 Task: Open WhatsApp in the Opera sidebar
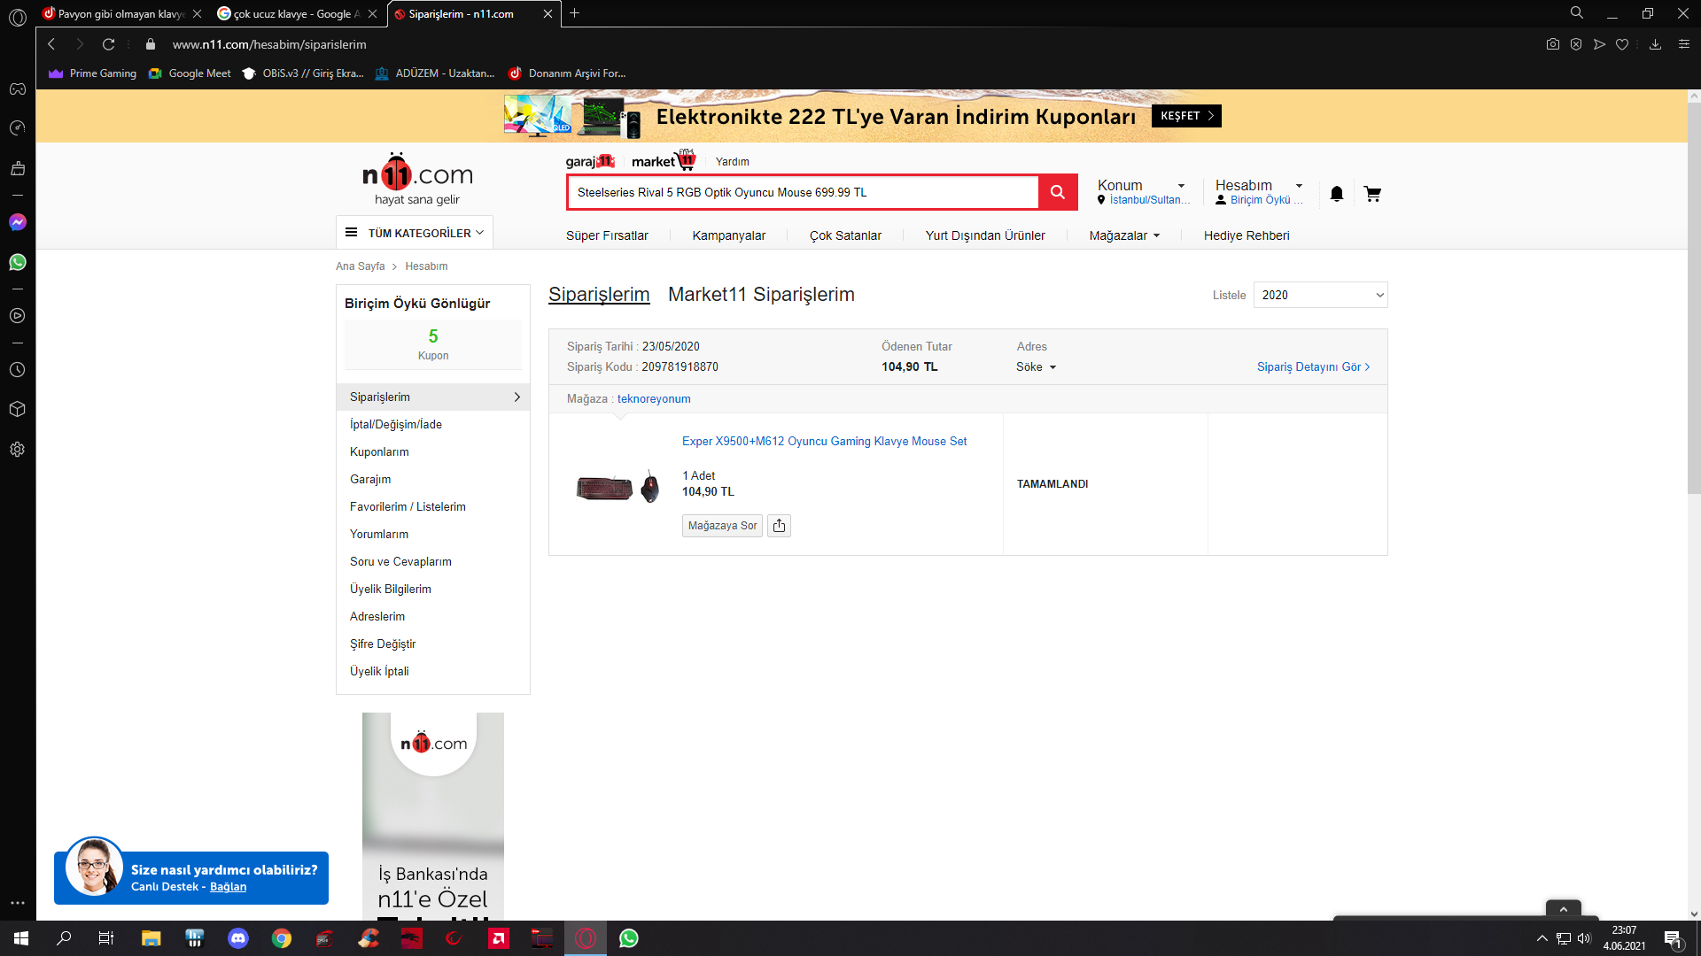(17, 262)
